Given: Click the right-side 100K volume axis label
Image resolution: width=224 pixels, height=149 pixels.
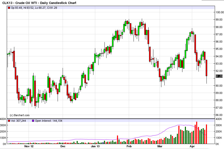Looking at the screenshot, I should point(219,138).
